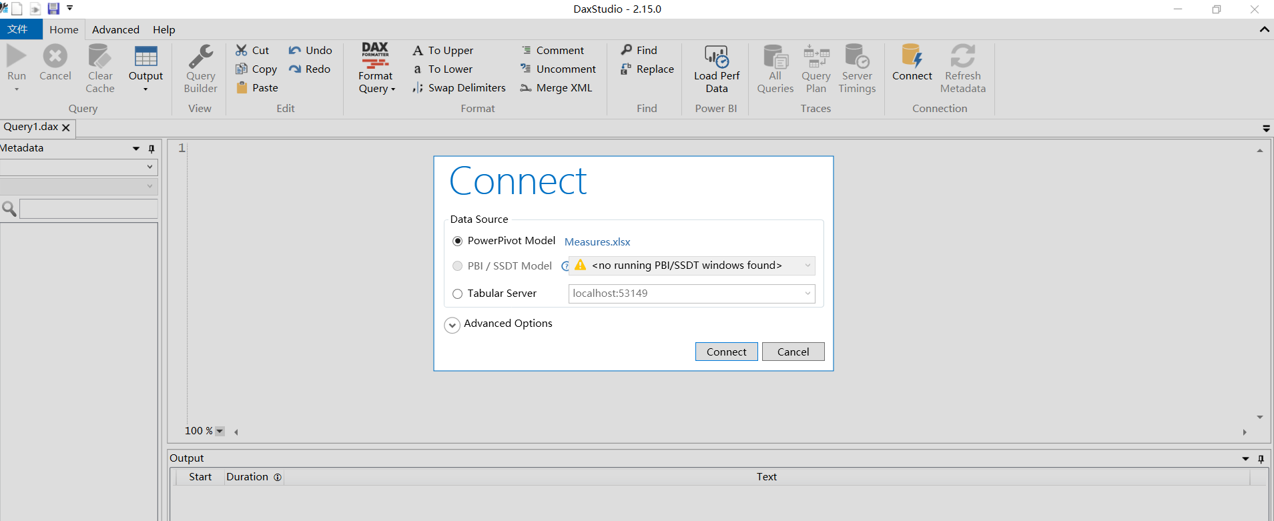Click Load Perf Data
The image size is (1274, 521).
(x=716, y=69)
